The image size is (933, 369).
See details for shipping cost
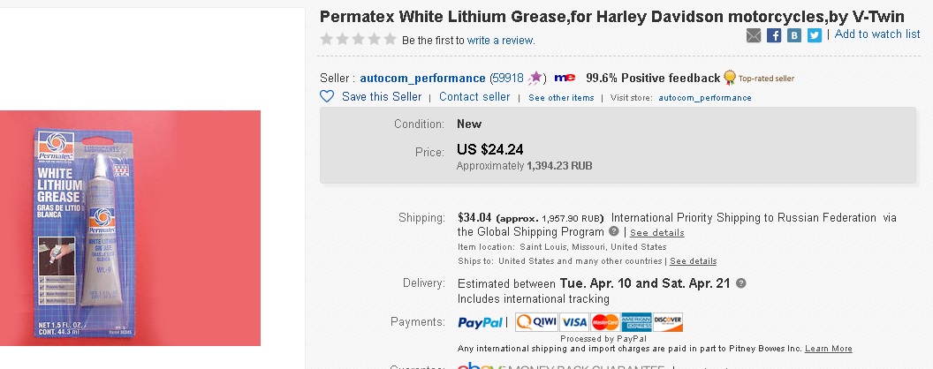656,233
